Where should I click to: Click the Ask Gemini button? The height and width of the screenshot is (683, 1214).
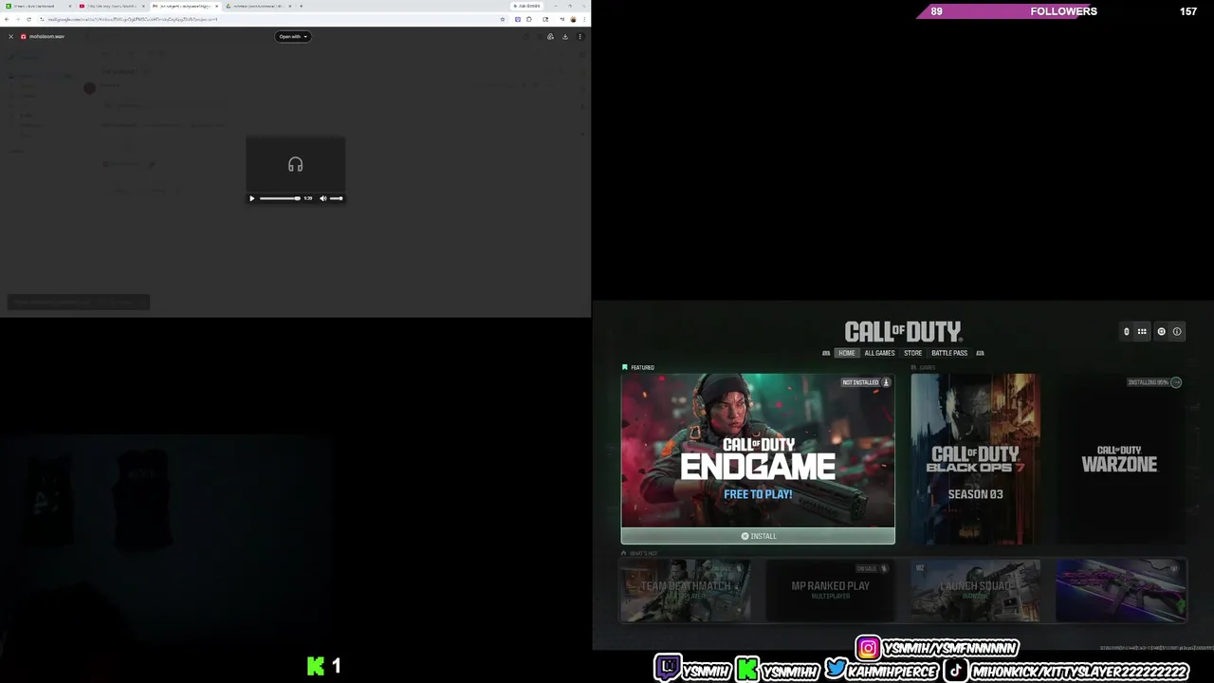tap(526, 6)
